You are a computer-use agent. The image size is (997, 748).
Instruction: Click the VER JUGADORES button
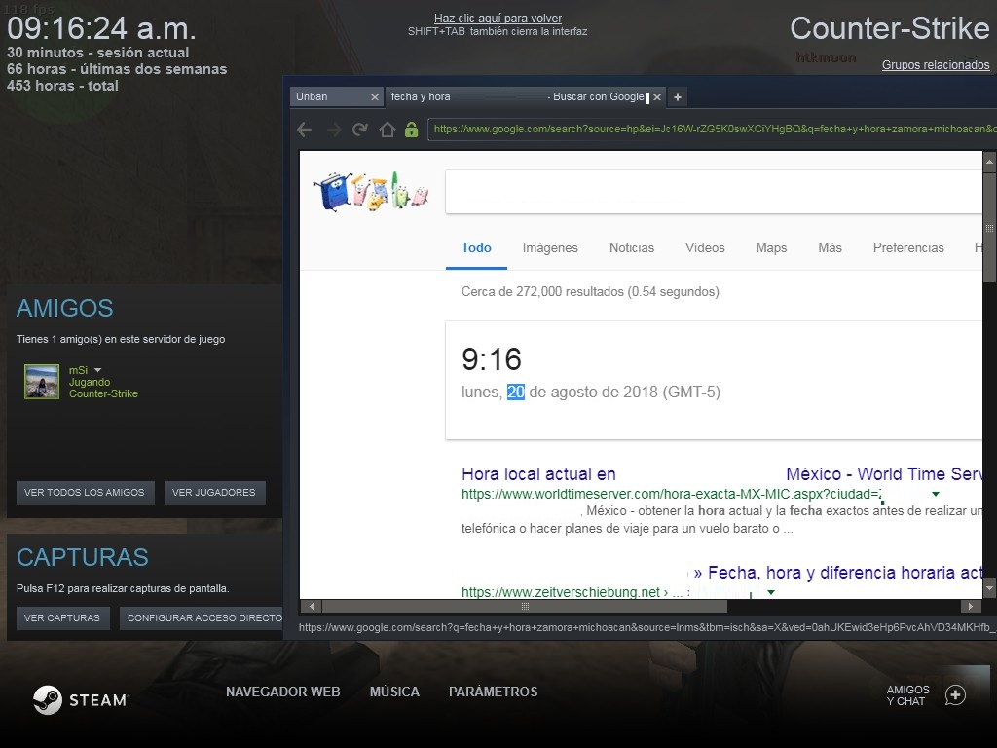point(215,492)
